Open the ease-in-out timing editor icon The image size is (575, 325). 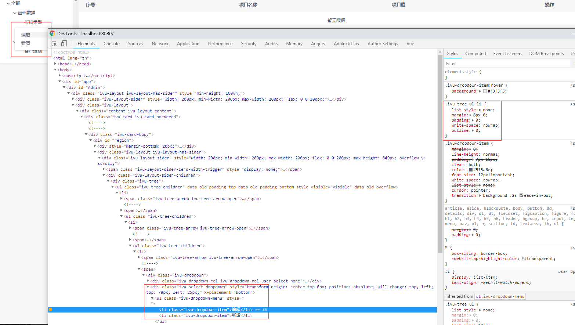pos(521,195)
